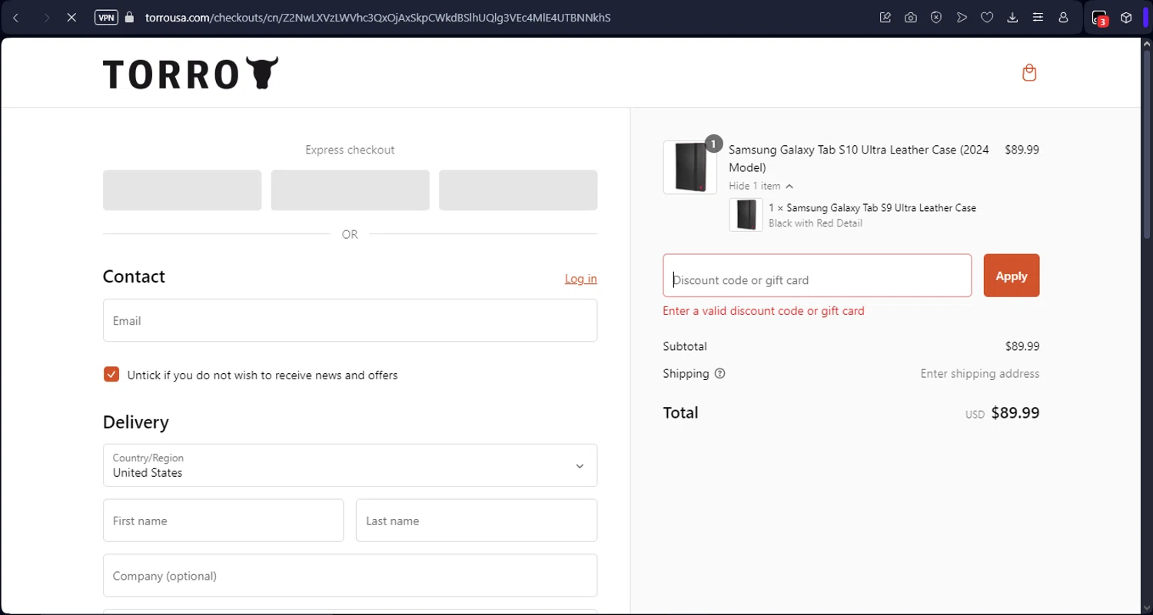Collapse the Hide 1 item expander
This screenshot has width=1153, height=615.
click(761, 186)
